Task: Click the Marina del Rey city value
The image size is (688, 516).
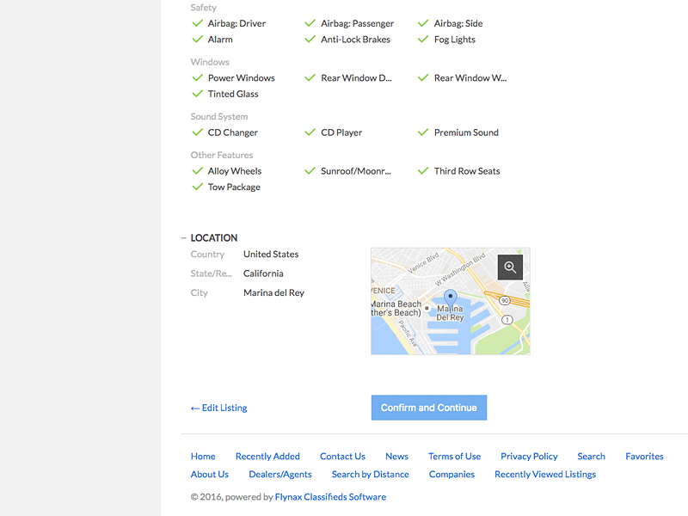Action: pyautogui.click(x=273, y=292)
